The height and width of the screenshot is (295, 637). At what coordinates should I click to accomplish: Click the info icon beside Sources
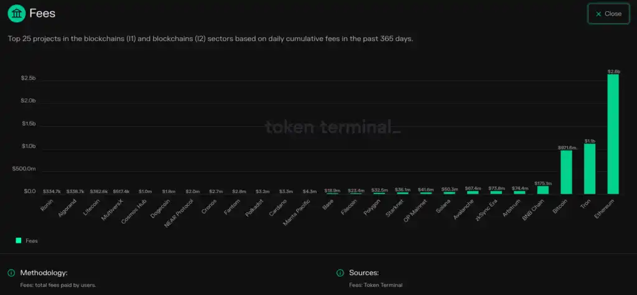[340, 273]
